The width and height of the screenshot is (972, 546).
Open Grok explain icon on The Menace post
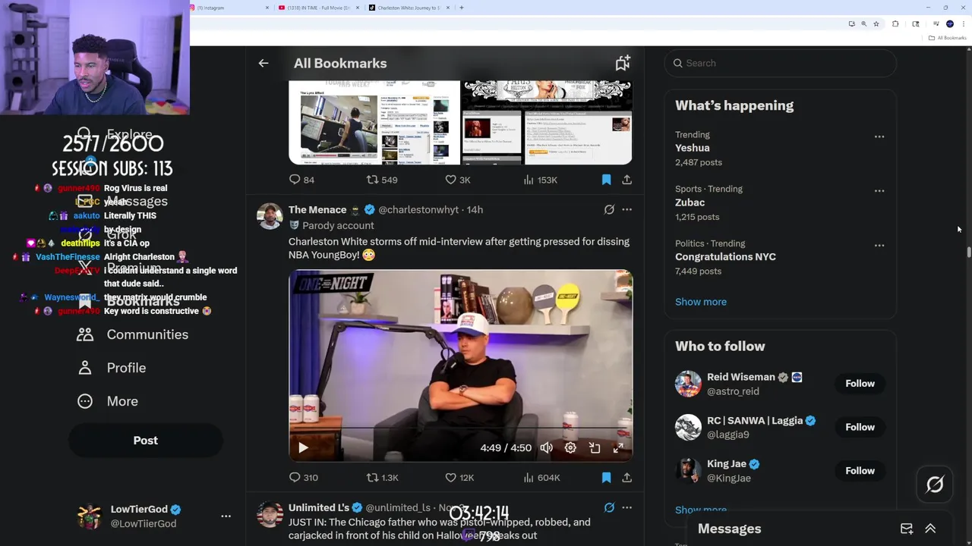(609, 209)
